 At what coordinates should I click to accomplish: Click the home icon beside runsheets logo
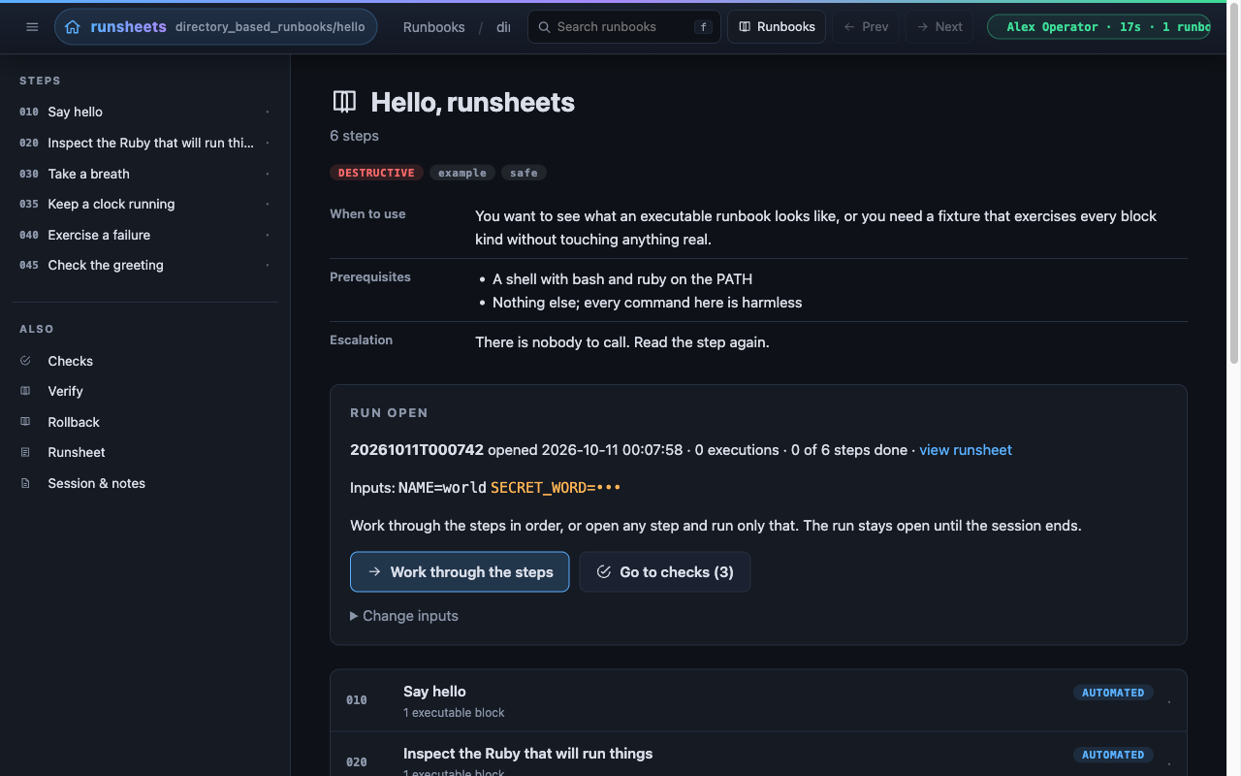[73, 27]
